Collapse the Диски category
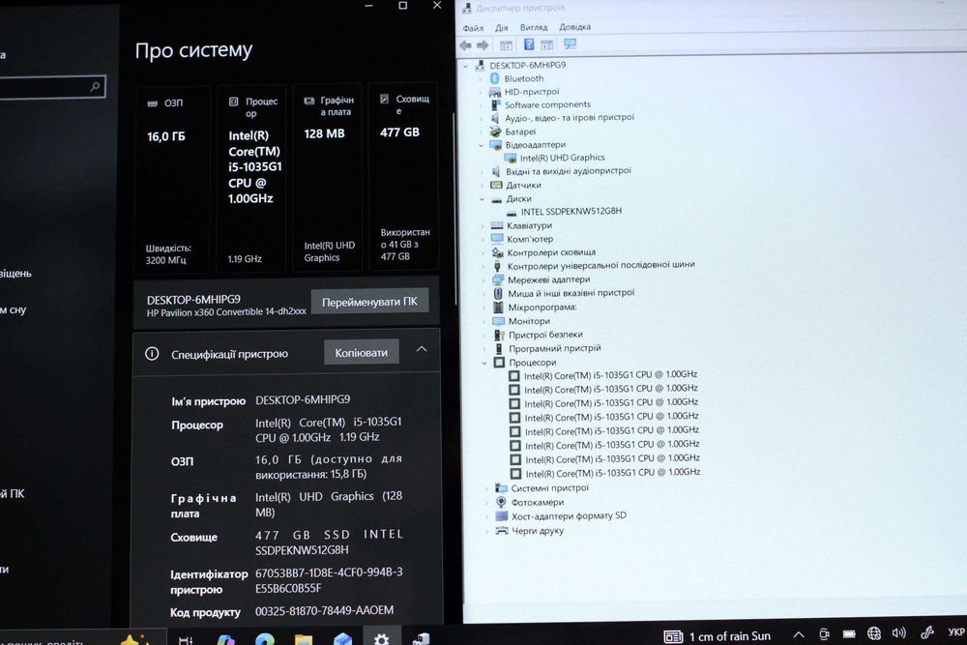Image resolution: width=967 pixels, height=645 pixels. [482, 199]
